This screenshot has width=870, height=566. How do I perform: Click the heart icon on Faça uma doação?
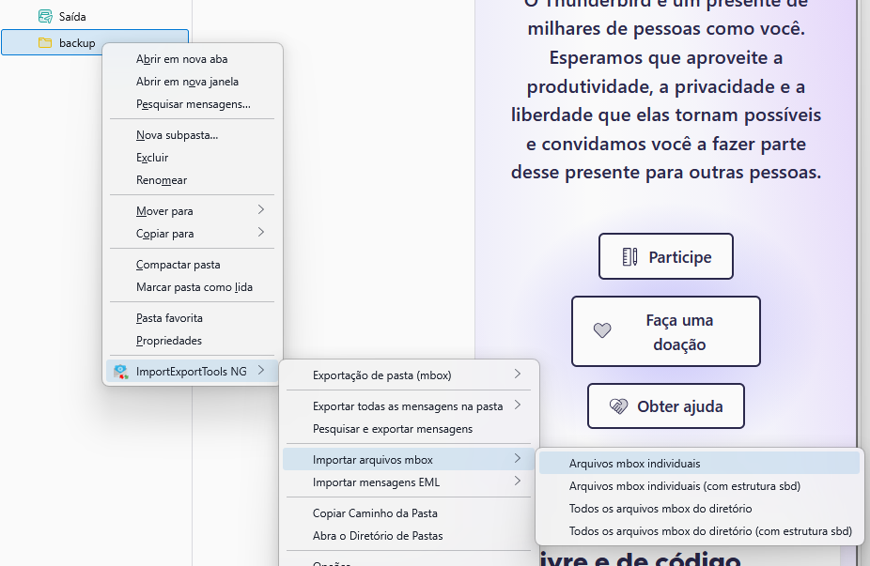[602, 330]
